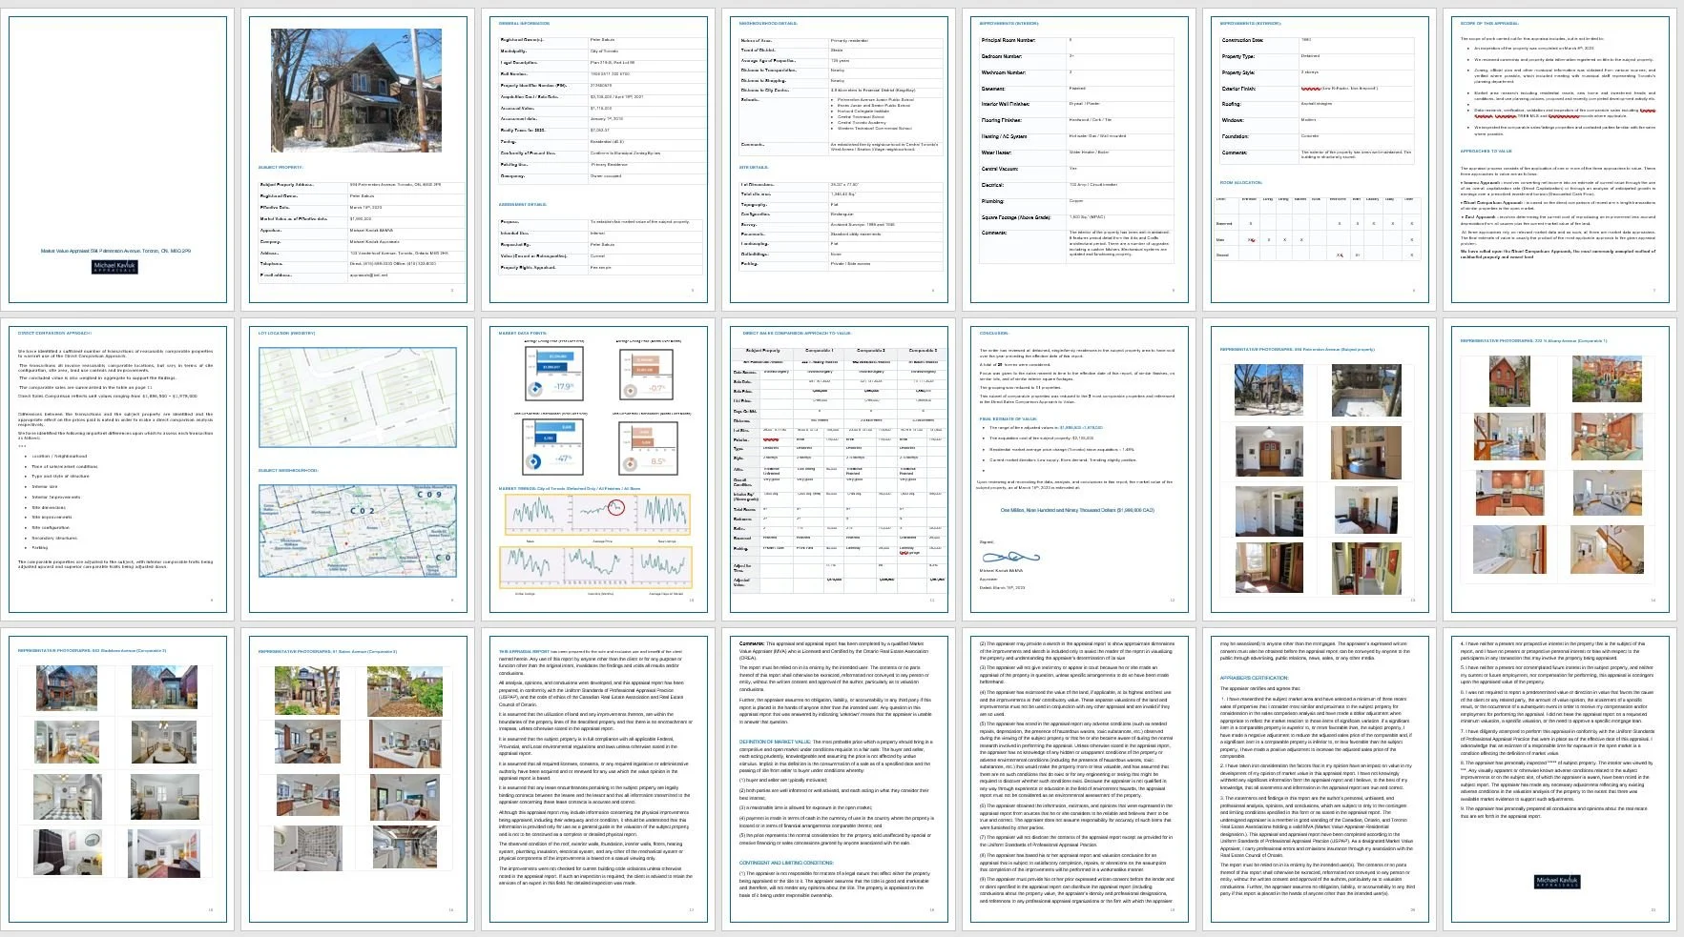Click the "DIRECT COMPARISON APPROACH" heading
The height and width of the screenshot is (937, 1684).
click(x=54, y=334)
